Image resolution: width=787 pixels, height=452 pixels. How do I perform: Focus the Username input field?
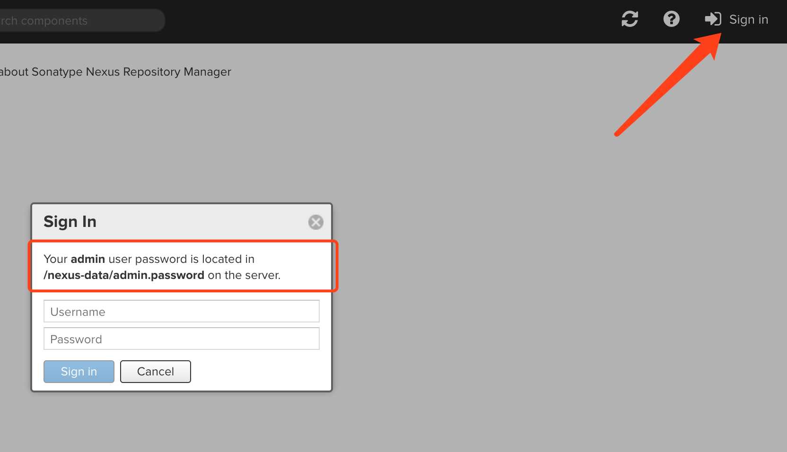coord(182,312)
